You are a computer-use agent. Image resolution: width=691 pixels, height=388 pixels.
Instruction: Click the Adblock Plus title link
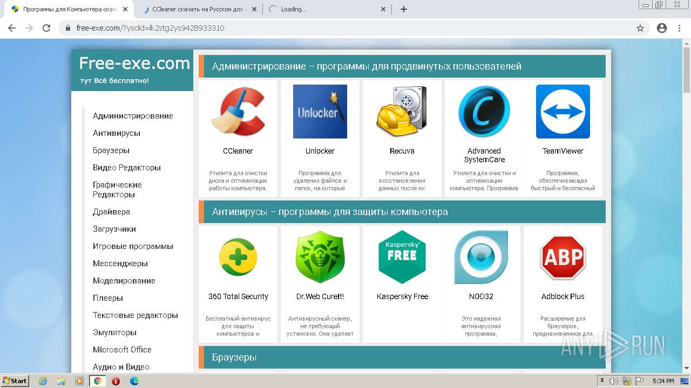tap(563, 296)
